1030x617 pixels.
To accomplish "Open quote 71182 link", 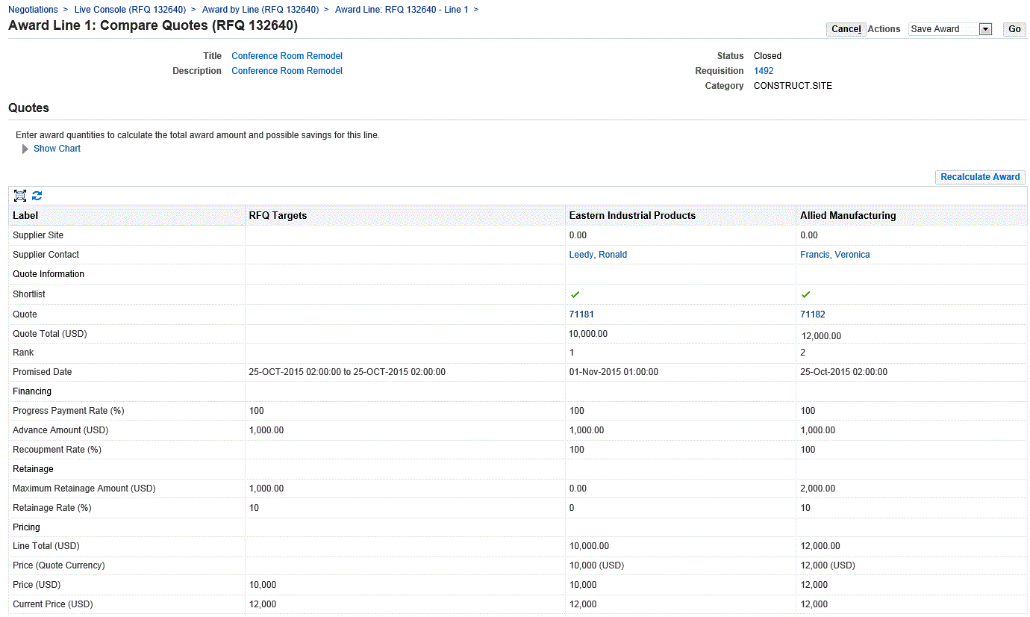I will [x=813, y=314].
